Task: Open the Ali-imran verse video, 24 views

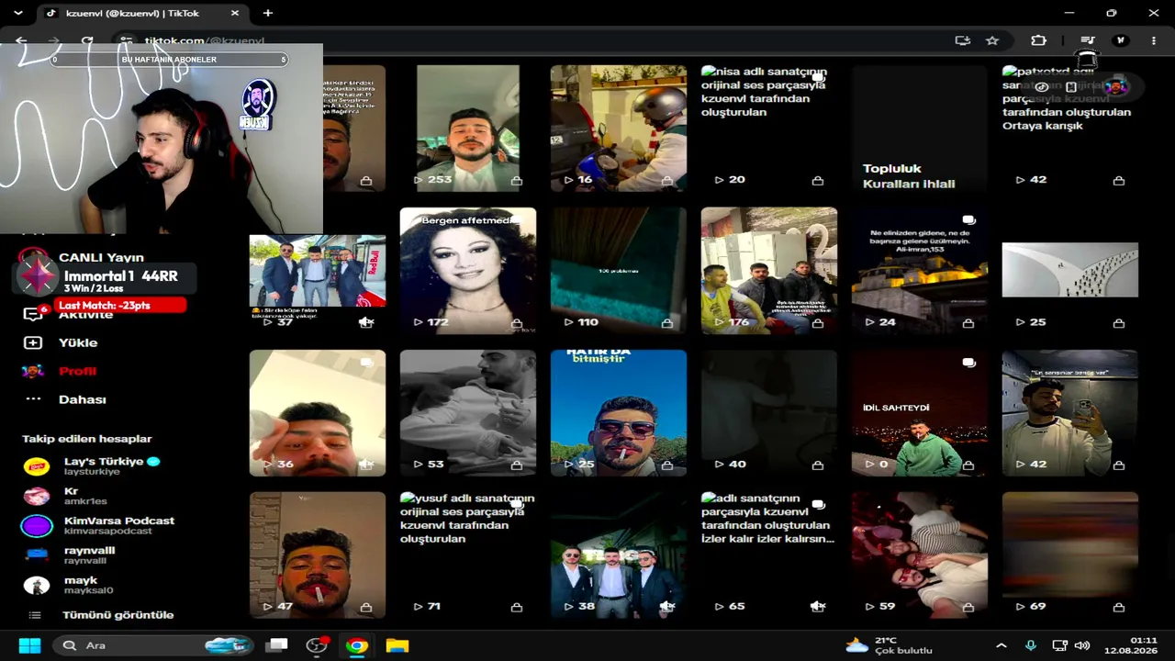Action: [x=920, y=271]
